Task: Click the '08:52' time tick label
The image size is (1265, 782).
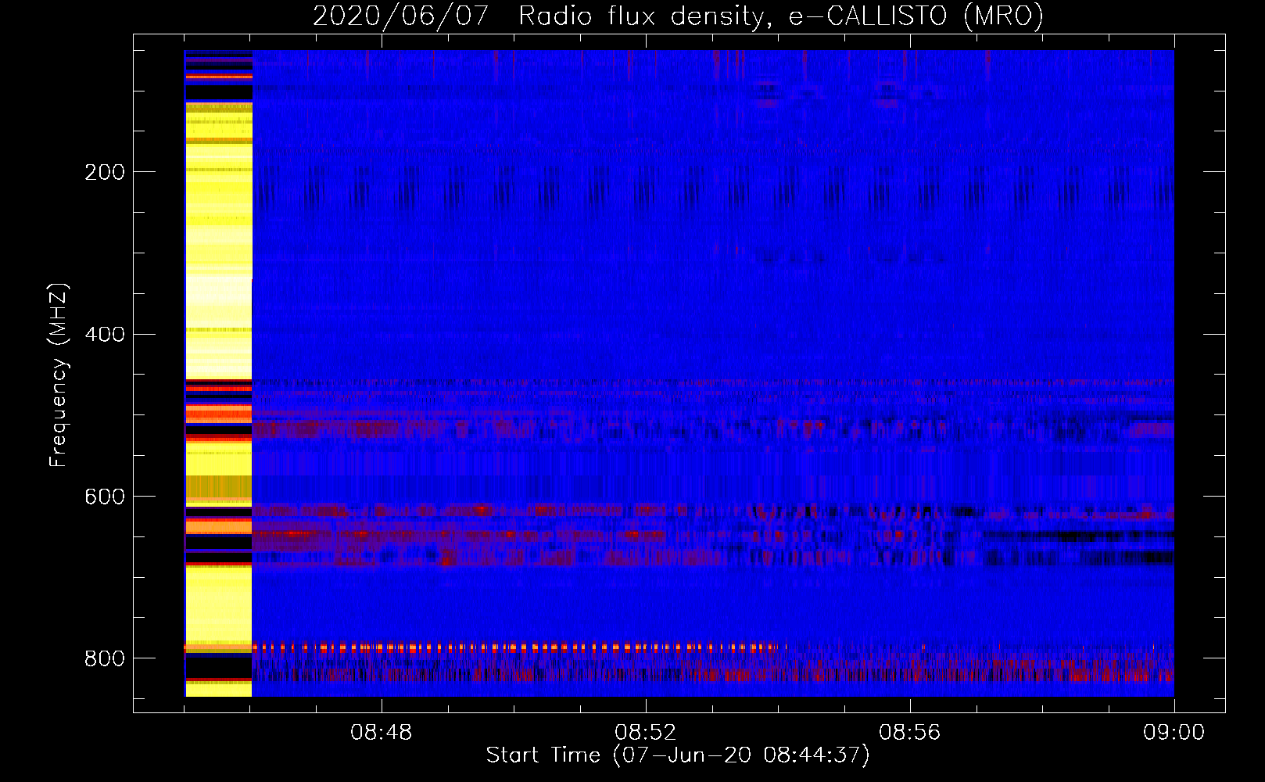Action: (645, 733)
